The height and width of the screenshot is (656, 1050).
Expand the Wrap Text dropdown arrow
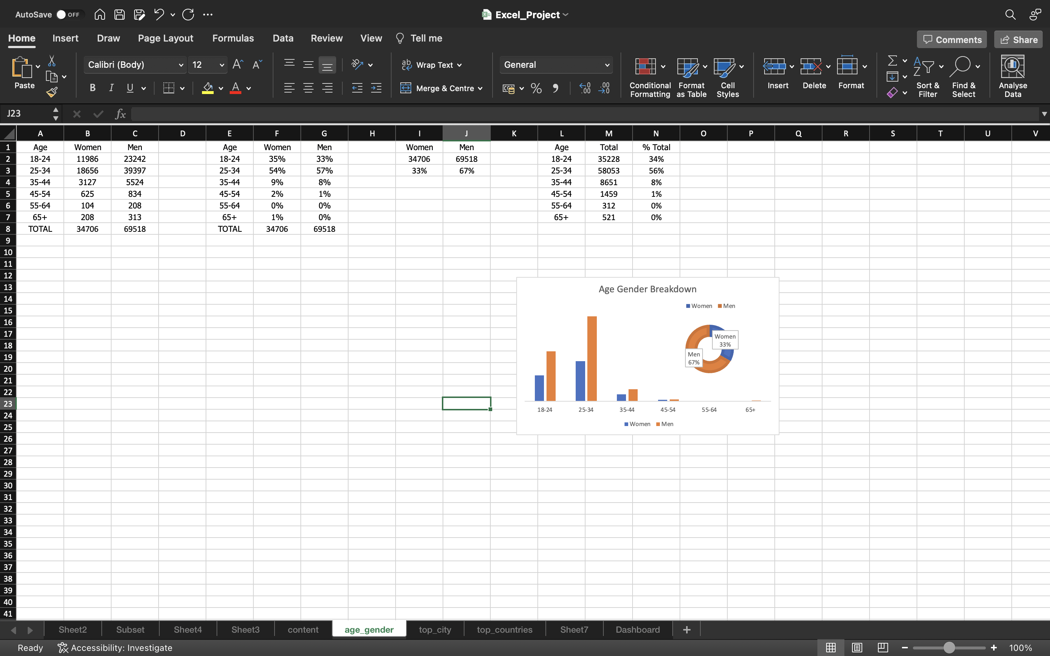[x=459, y=65]
